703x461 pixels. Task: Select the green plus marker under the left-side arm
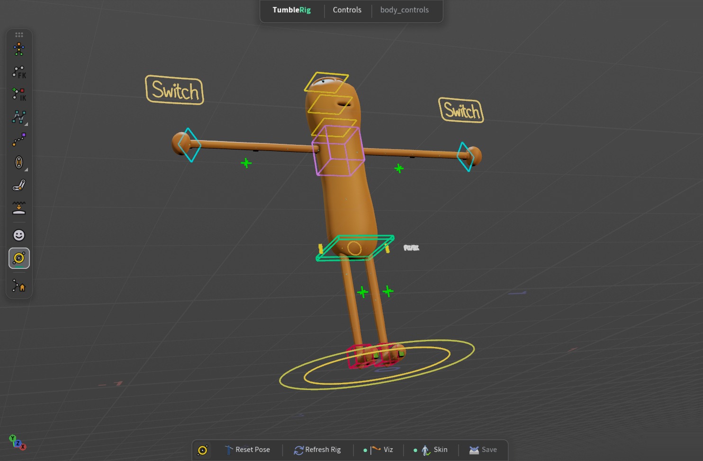246,163
